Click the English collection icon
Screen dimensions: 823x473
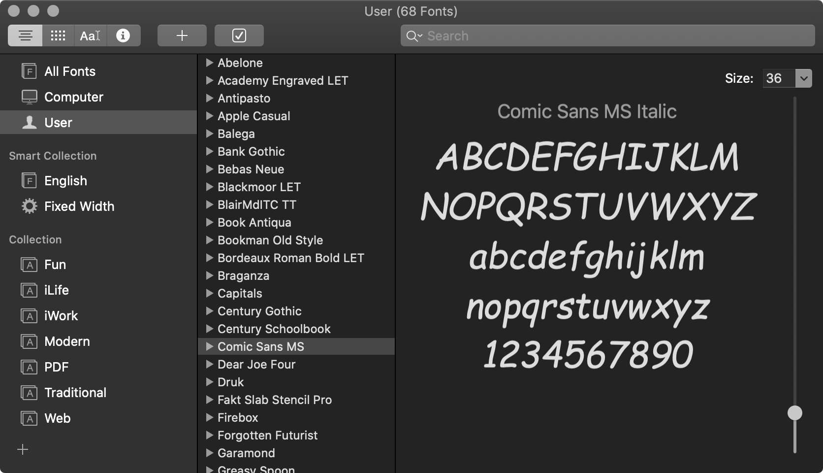[x=29, y=181]
